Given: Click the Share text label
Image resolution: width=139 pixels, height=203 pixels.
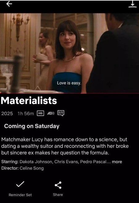Looking at the screenshot, I should pyautogui.click(x=58, y=195).
